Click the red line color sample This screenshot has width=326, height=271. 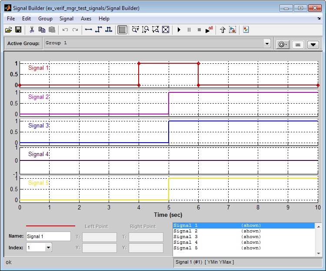pyautogui.click(x=50, y=226)
